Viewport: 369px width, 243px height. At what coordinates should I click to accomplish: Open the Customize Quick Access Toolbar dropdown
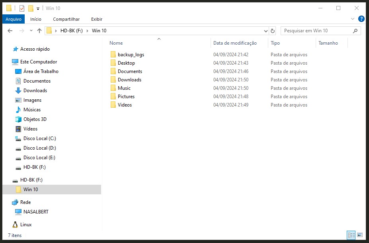click(38, 8)
